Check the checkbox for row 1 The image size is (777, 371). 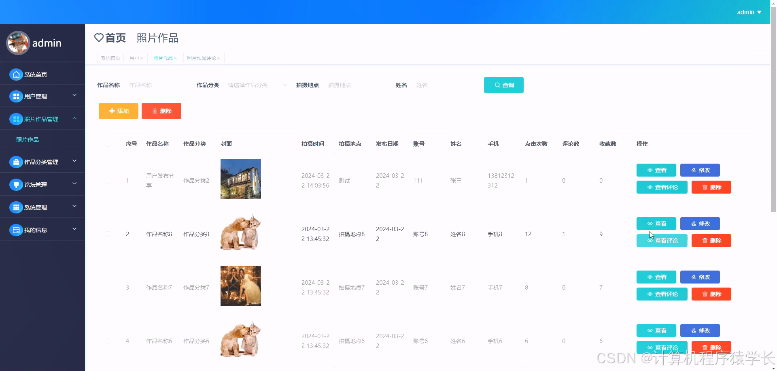pyautogui.click(x=108, y=181)
